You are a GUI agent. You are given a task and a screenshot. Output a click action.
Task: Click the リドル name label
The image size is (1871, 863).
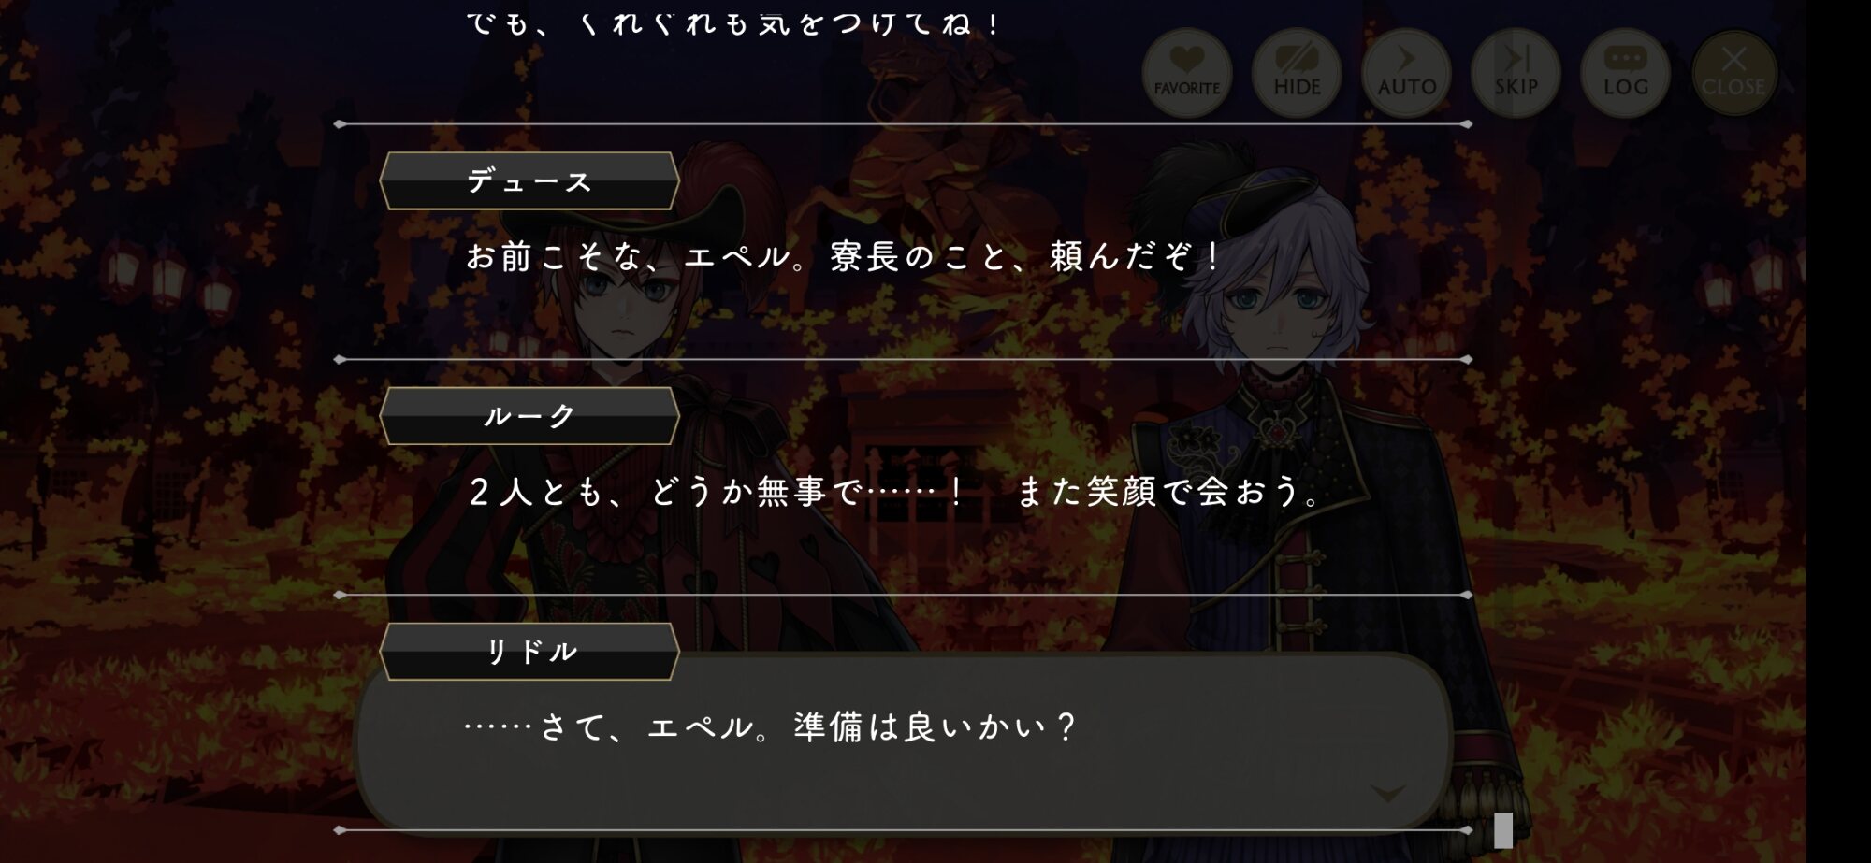[529, 652]
